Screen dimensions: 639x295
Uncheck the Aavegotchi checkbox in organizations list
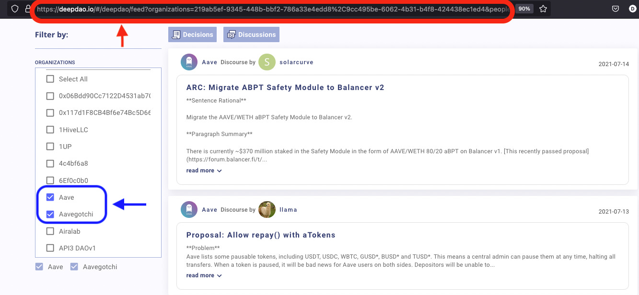[x=50, y=214]
